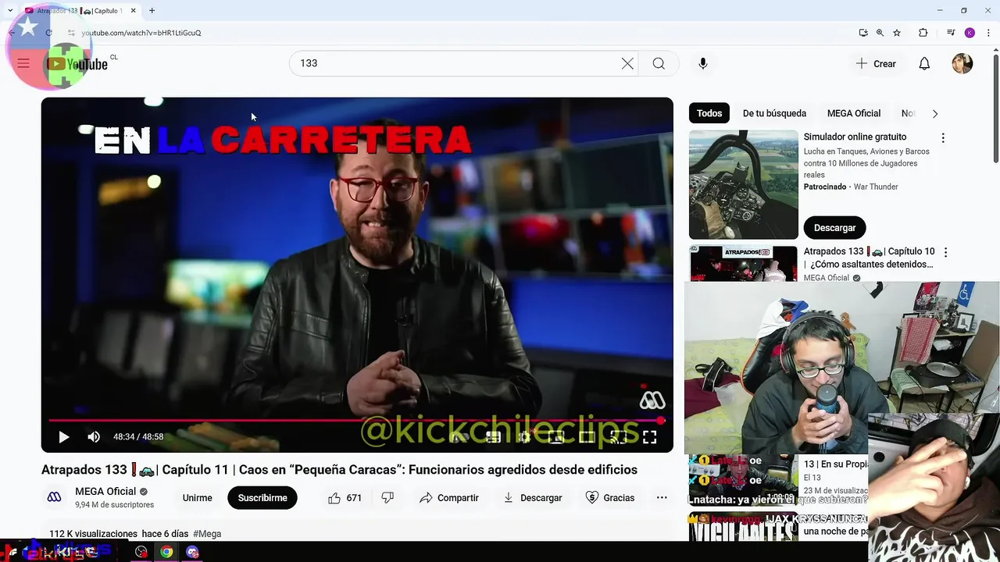Cast the video to a TV
Viewport: 1000px width, 562px height.
coord(618,437)
